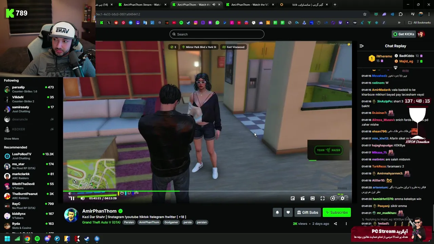Viewport: 434px width, 244px height.
Task: Open the Kick bookmark in bookmarks bar
Action: pos(102,23)
